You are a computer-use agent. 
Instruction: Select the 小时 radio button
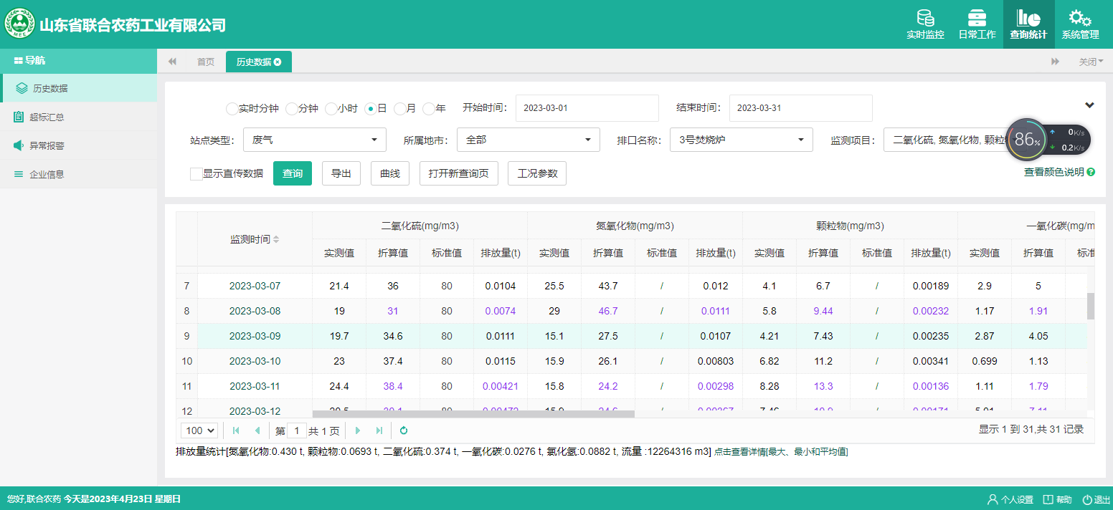tap(331, 109)
